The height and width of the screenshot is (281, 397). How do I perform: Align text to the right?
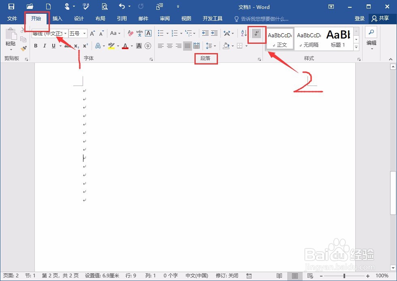[179, 46]
